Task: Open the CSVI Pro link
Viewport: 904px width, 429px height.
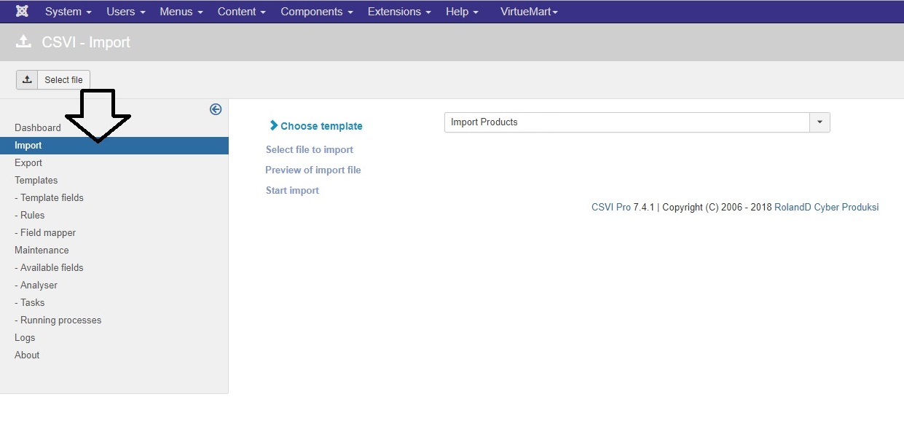Action: (x=611, y=208)
